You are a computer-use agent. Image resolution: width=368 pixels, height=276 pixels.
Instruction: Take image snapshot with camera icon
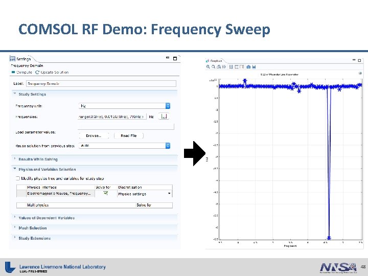coord(248,67)
